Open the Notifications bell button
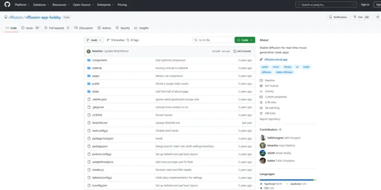This screenshot has height=190, width=381. click(338, 17)
